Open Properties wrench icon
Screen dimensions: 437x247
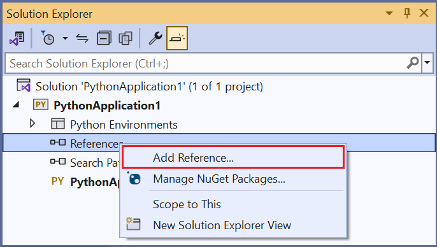coord(155,38)
